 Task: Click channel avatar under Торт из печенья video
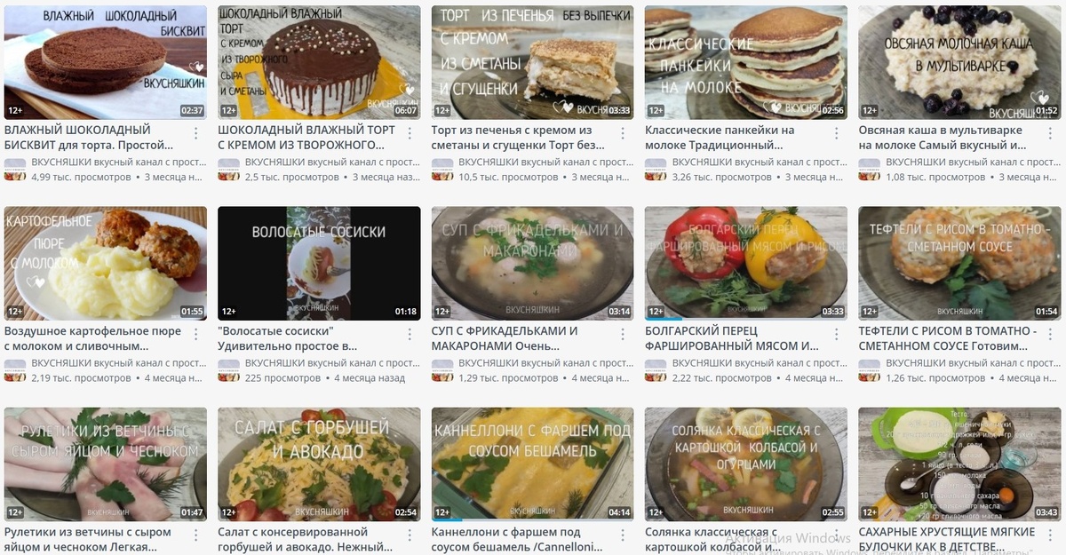(442, 170)
